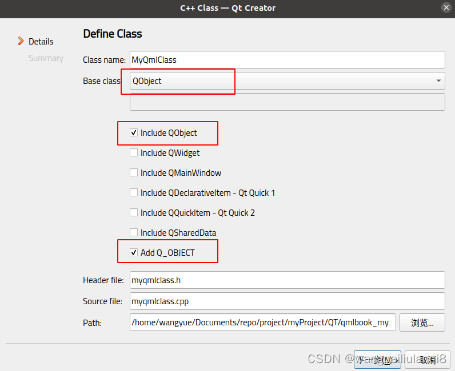Image resolution: width=455 pixels, height=371 pixels.
Task: Enable Include QQuickItem - Qt Quick 2
Action: tap(134, 213)
